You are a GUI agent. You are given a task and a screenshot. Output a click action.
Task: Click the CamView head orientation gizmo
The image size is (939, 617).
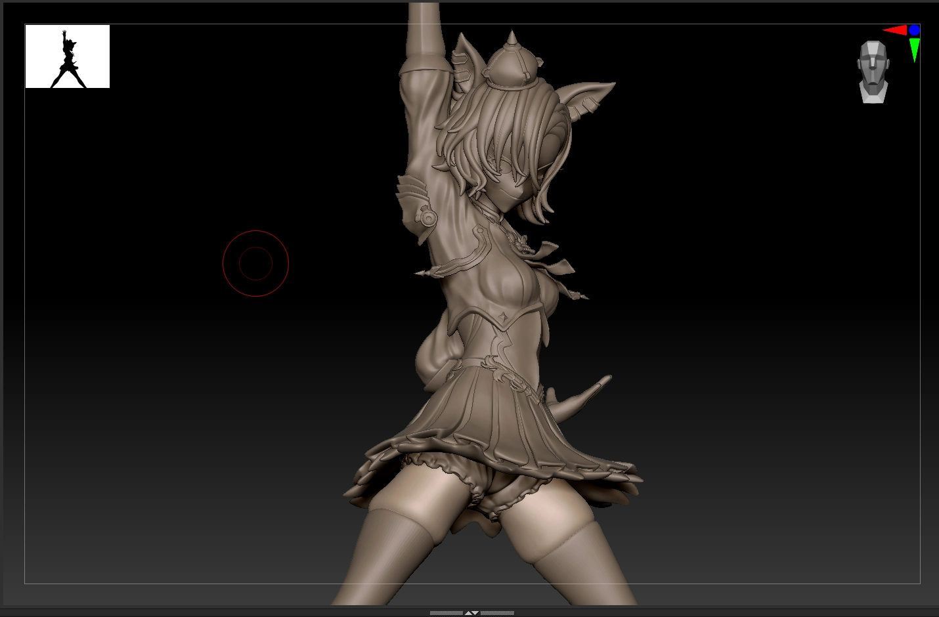pyautogui.click(x=873, y=72)
